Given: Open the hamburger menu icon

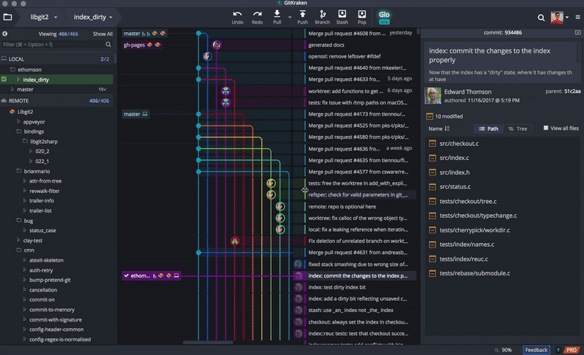Looking at the screenshot, I should tap(577, 17).
